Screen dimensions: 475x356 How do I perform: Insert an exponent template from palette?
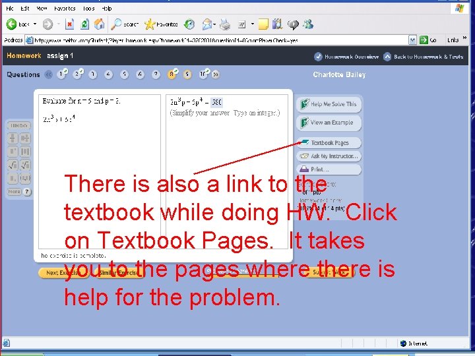[x=13, y=152]
